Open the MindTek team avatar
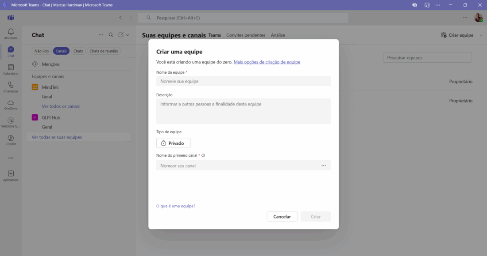This screenshot has width=487, height=256. pos(35,87)
